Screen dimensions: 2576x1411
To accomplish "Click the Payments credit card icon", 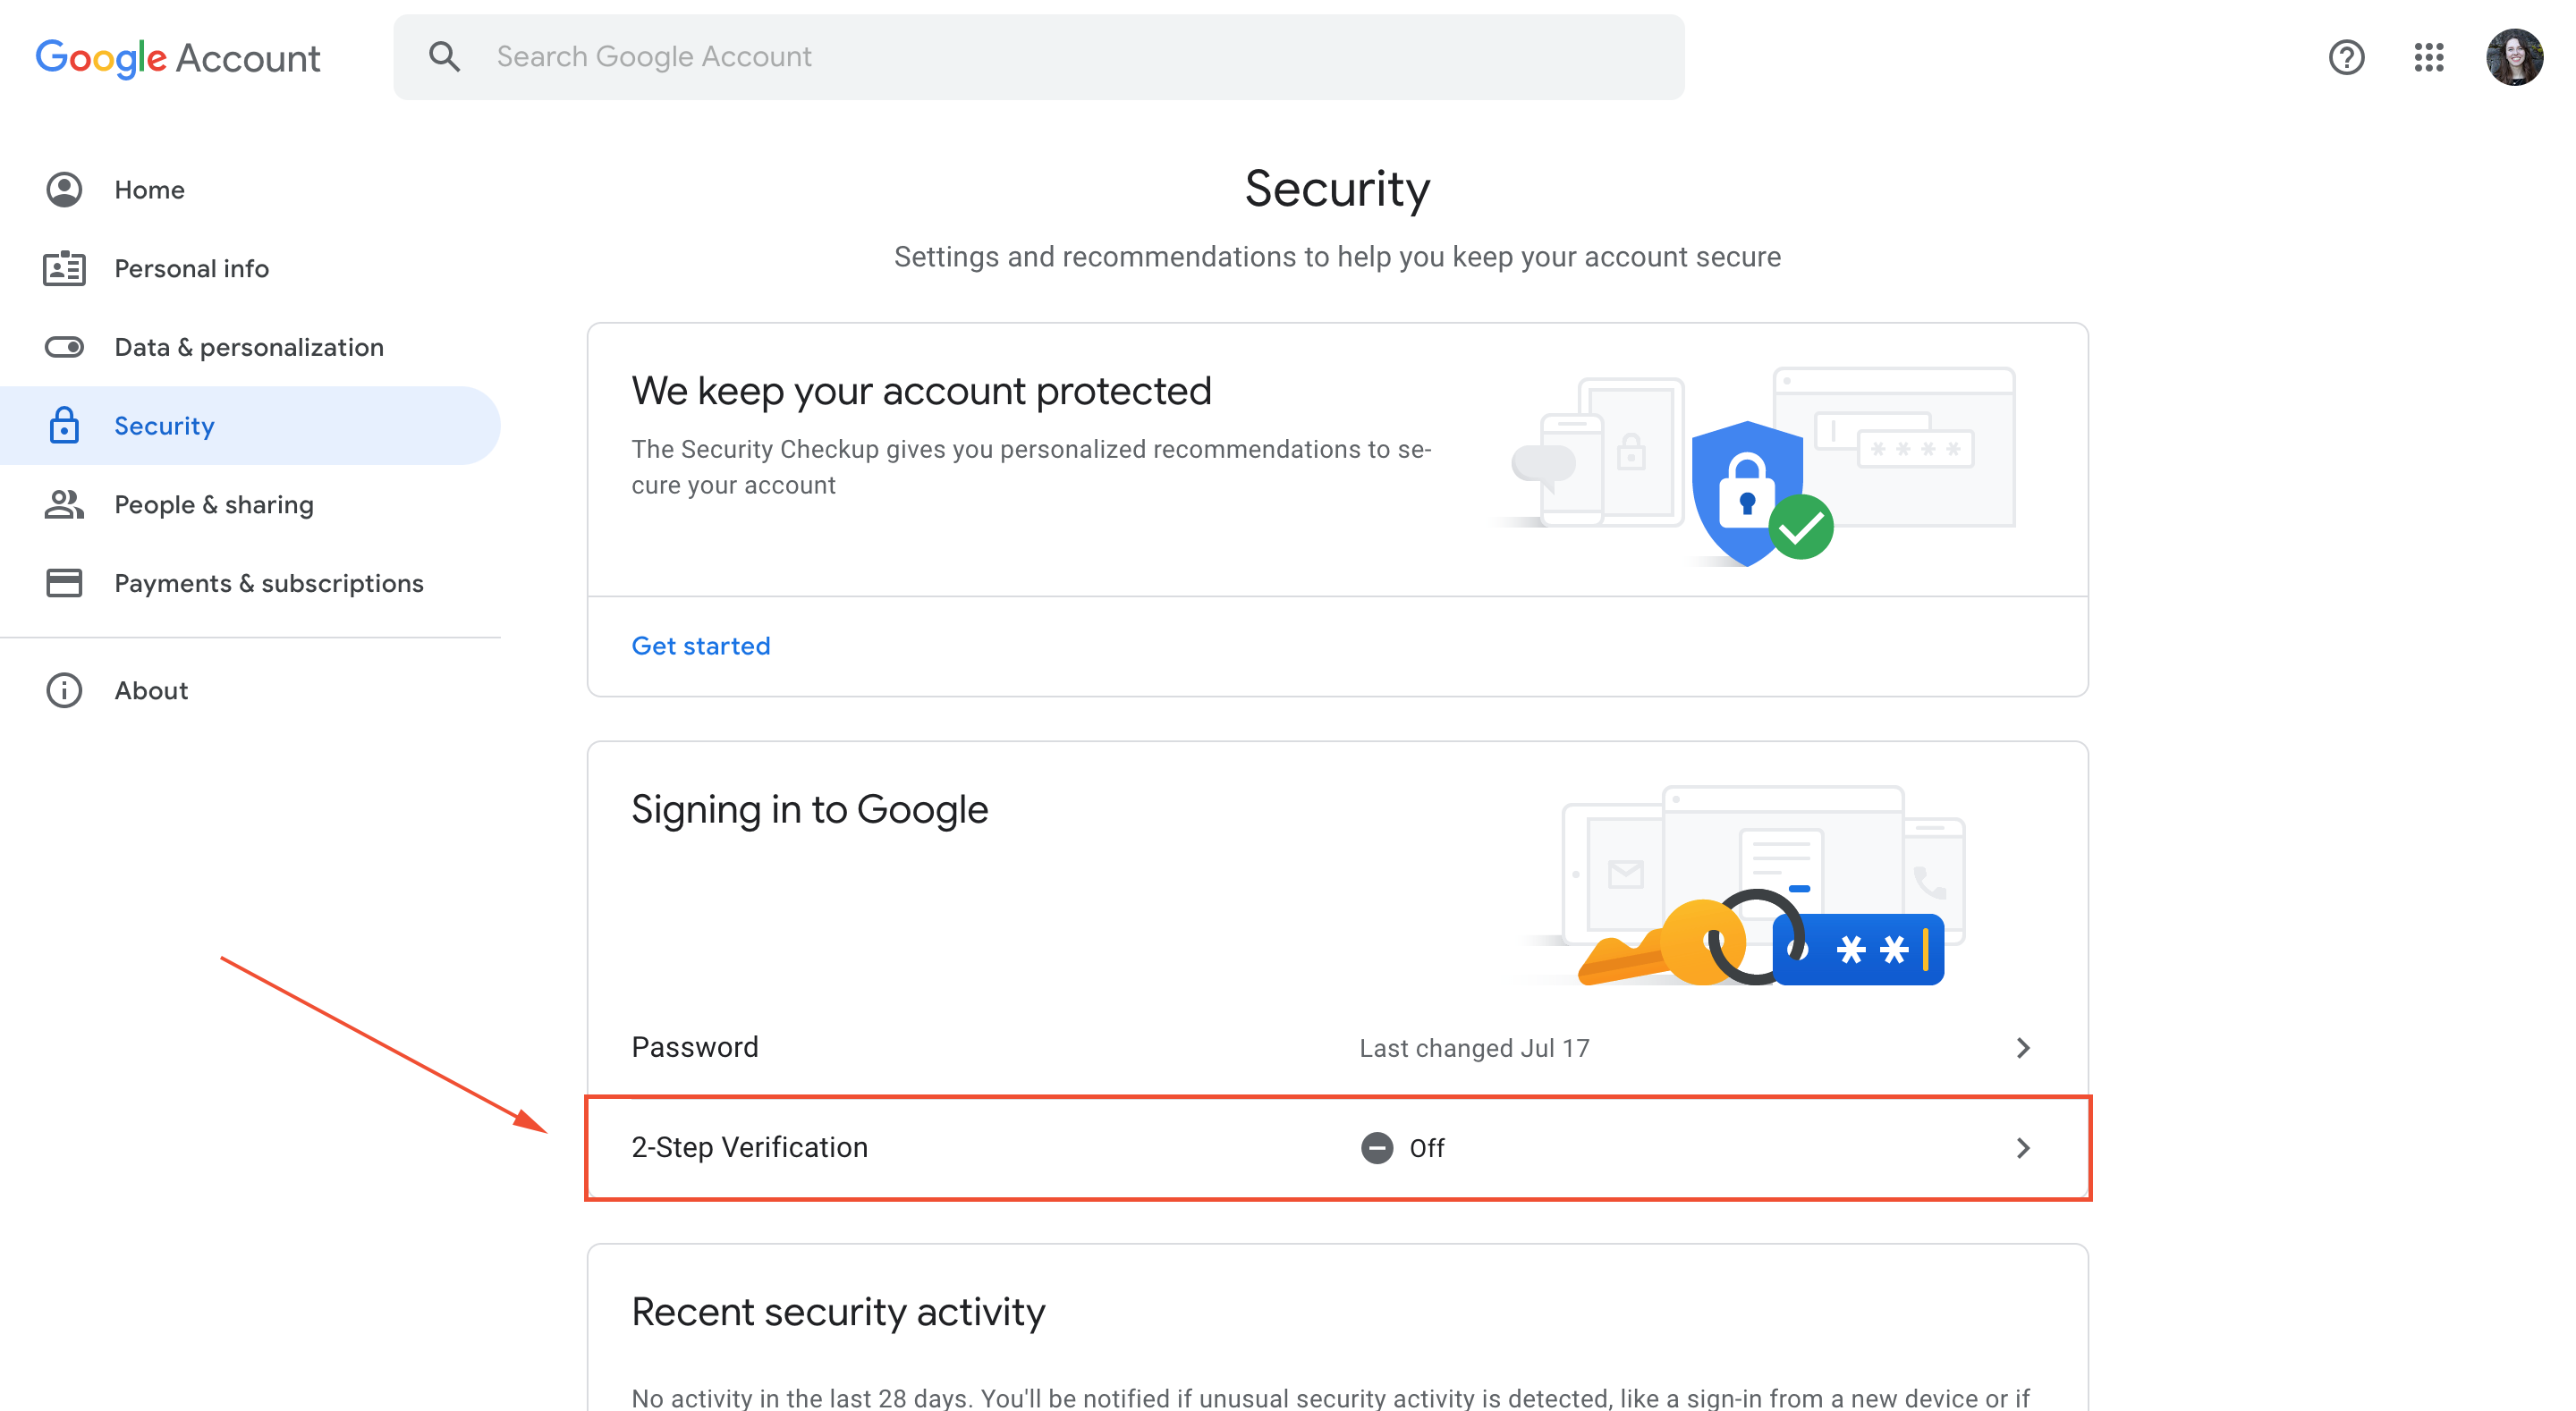I will [x=64, y=583].
